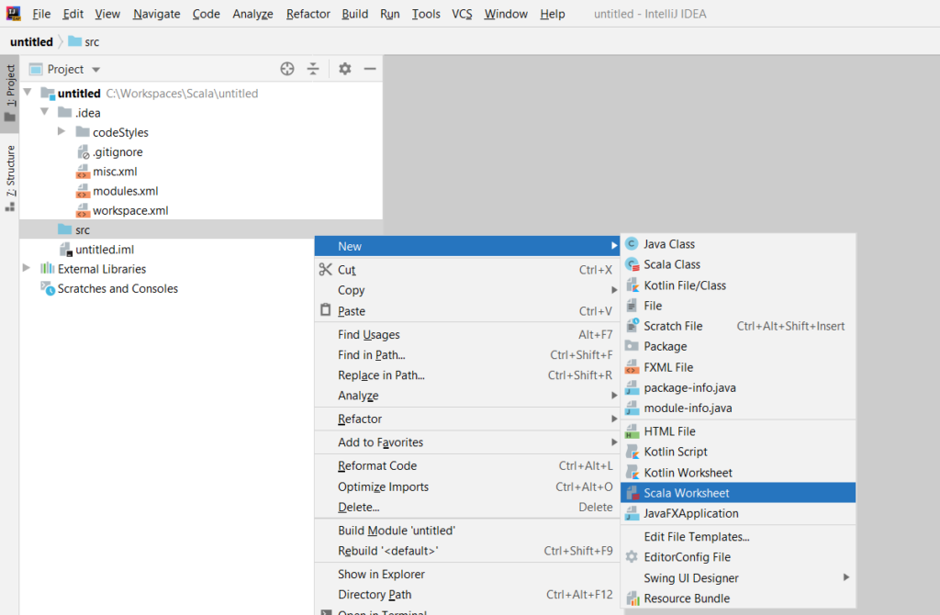Click the Package folder icon
The width and height of the screenshot is (940, 615).
point(632,346)
